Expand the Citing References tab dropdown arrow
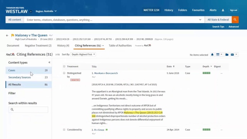247x139 pixels. coord(103,46)
